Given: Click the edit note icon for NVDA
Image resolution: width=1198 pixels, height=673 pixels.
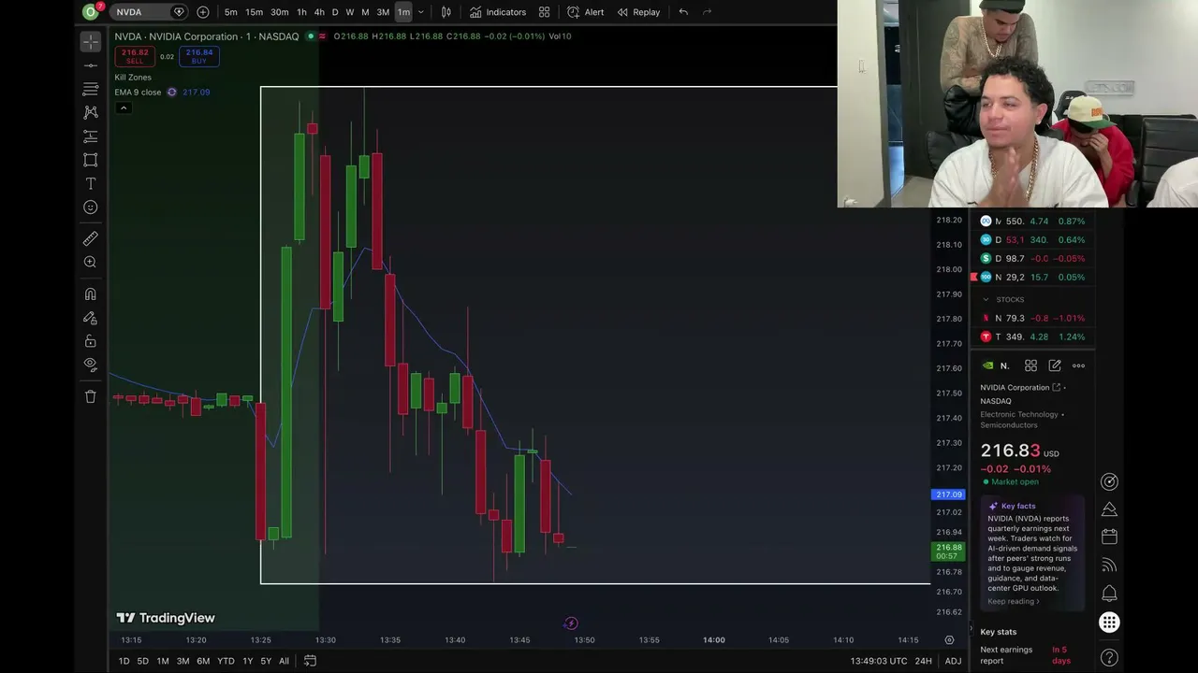Looking at the screenshot, I should click(x=1055, y=365).
